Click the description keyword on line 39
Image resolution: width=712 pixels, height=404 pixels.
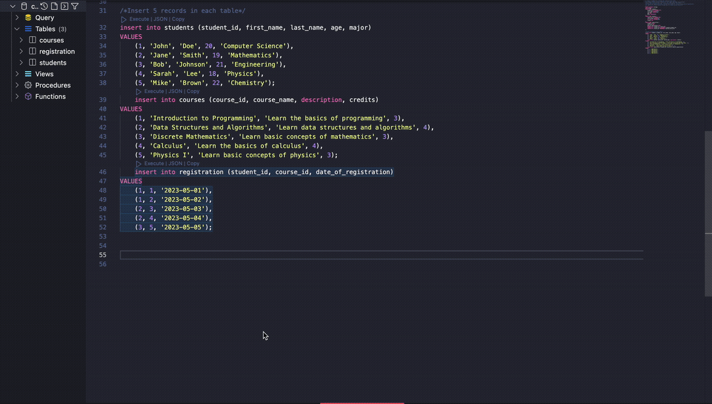pos(322,100)
